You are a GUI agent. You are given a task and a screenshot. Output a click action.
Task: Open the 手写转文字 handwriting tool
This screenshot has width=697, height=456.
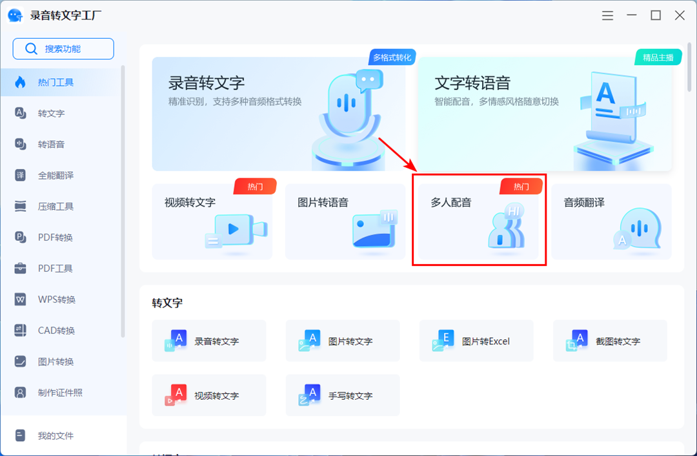(x=342, y=395)
